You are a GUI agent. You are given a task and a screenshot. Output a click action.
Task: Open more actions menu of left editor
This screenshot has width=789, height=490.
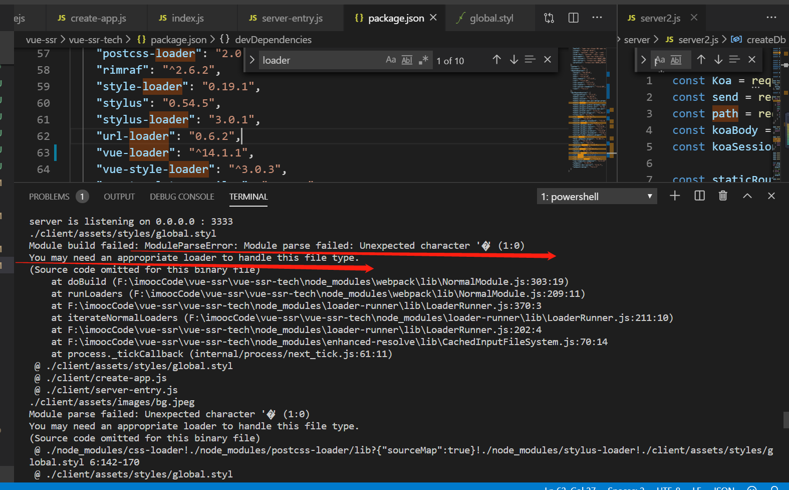point(597,18)
